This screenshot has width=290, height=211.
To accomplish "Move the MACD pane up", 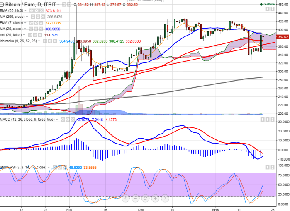I will [x=263, y=120].
